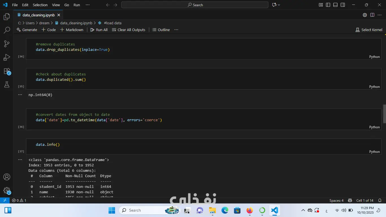Open the View menu
The height and width of the screenshot is (217, 386).
pos(56,5)
